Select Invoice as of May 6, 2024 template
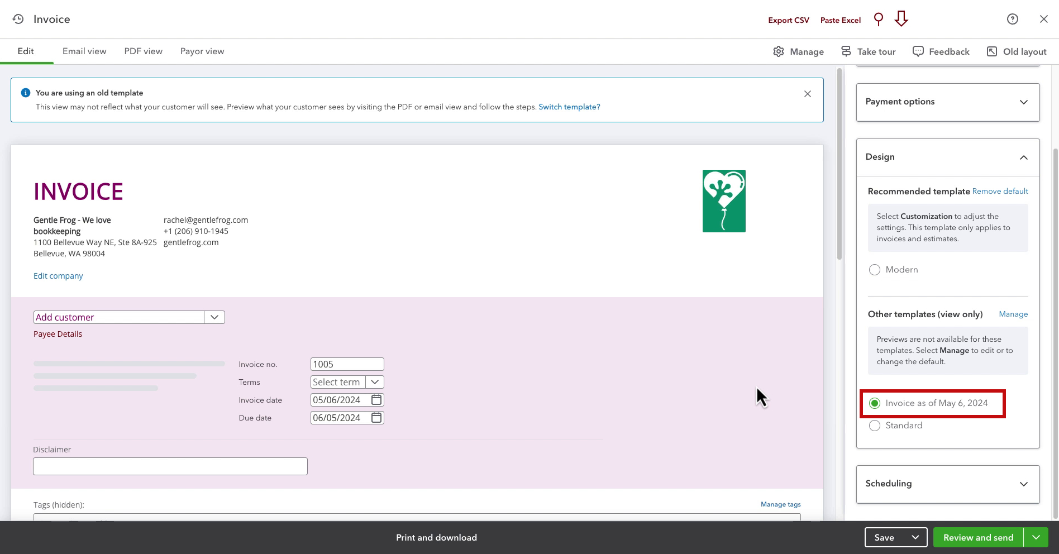The width and height of the screenshot is (1059, 554). click(x=875, y=403)
